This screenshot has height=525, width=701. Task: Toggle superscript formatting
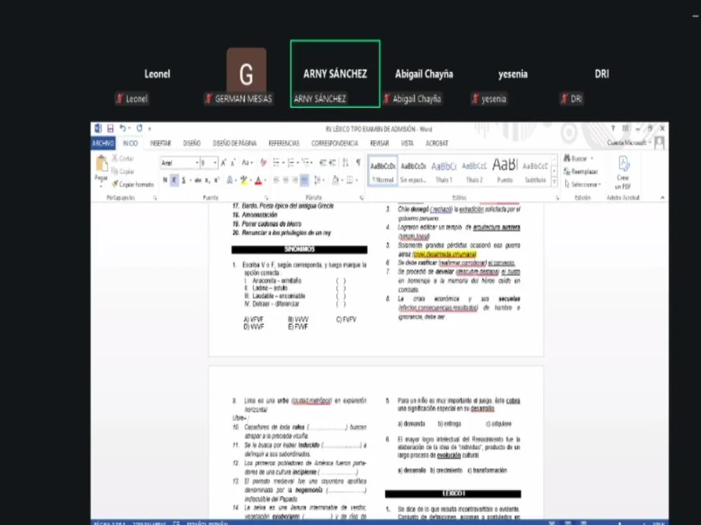[216, 180]
